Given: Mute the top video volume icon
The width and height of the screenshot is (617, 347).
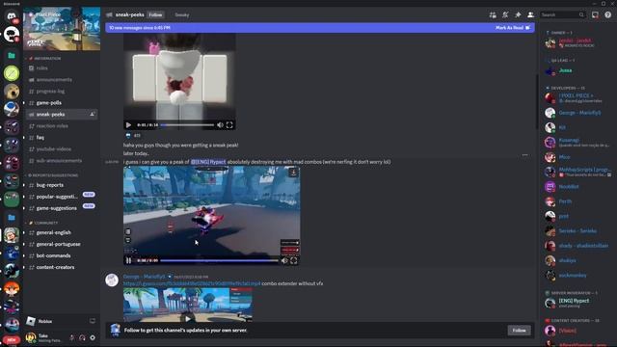Looking at the screenshot, I should [220, 125].
